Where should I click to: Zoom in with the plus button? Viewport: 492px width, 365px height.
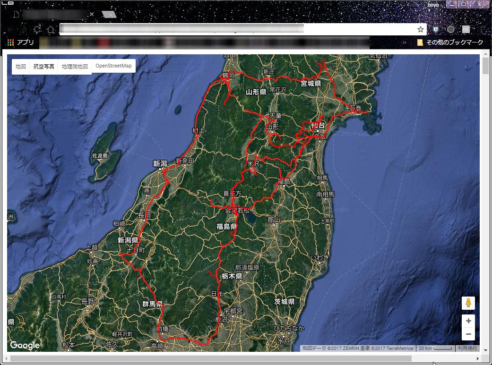point(468,321)
